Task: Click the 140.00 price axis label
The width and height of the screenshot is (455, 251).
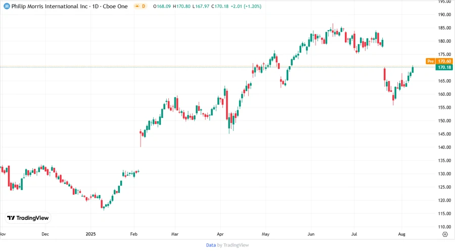Action: [444, 147]
